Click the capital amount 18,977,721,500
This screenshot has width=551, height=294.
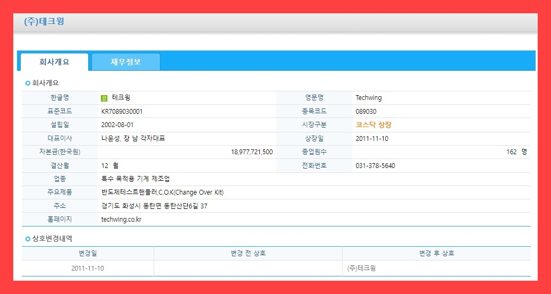point(252,152)
